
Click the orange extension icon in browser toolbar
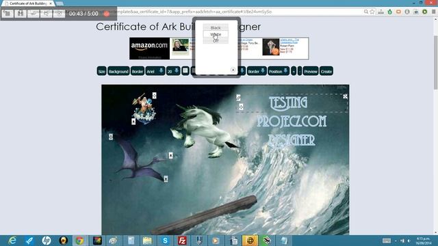[x=398, y=12]
